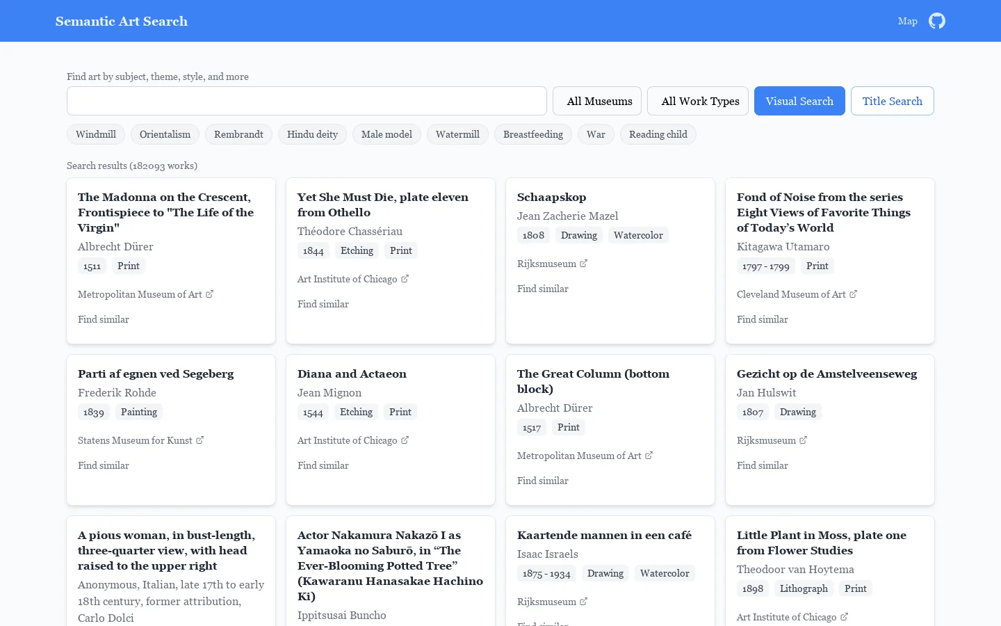Choose the Orientalism suggestion chip
The height and width of the screenshot is (626, 1001).
(x=165, y=134)
